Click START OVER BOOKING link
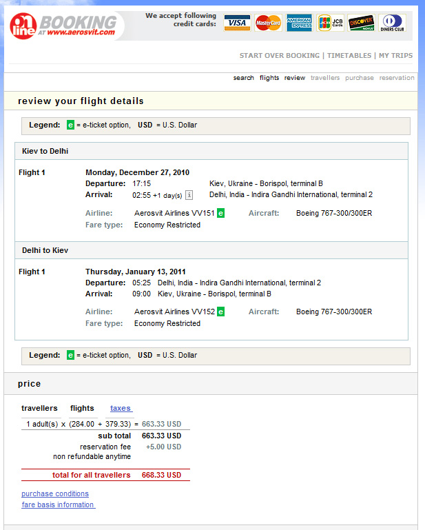The height and width of the screenshot is (530, 425). 280,56
